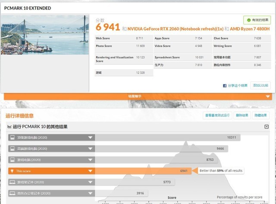Image resolution: width=276 pixels, height=204 pixels.
Task: Expand the 10311 comparison row arrow
Action: (x=90, y=138)
